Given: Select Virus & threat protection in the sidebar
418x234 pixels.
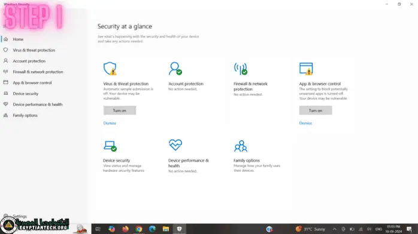Looking at the screenshot, I should click(x=34, y=50).
